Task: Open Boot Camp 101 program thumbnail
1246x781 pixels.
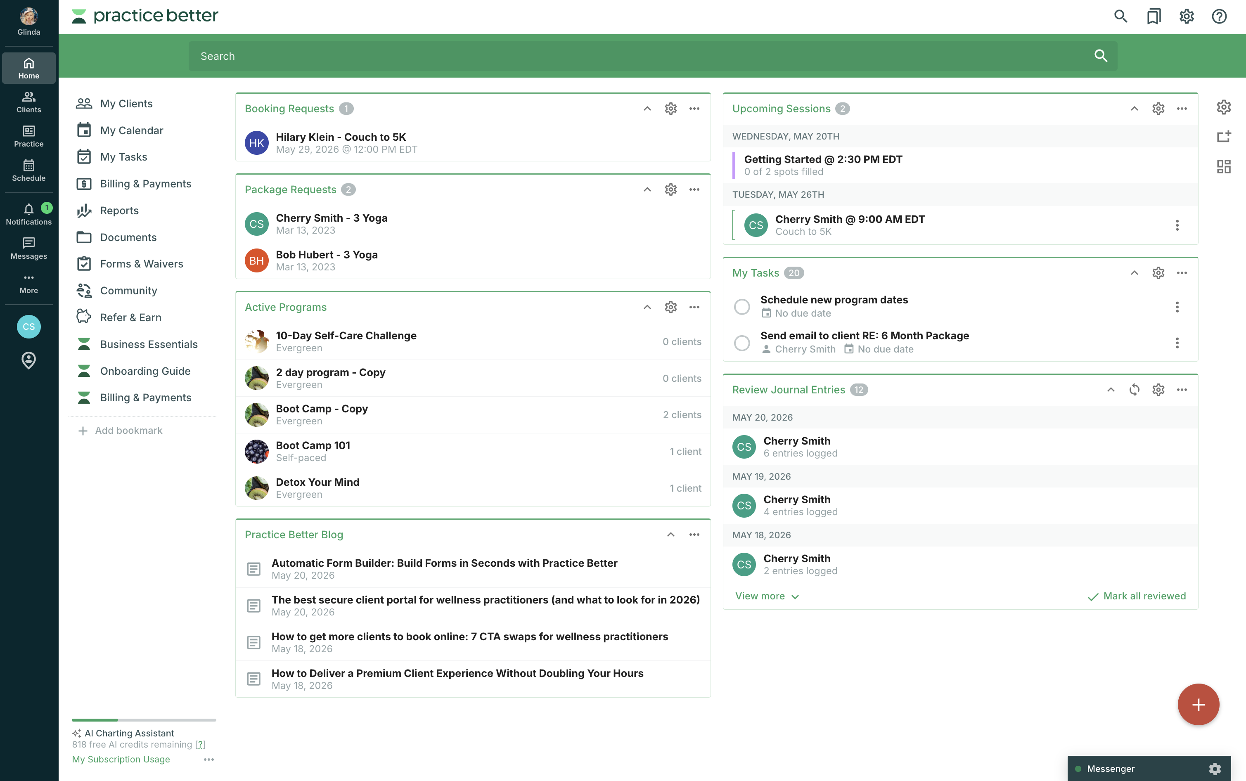Action: (x=256, y=452)
